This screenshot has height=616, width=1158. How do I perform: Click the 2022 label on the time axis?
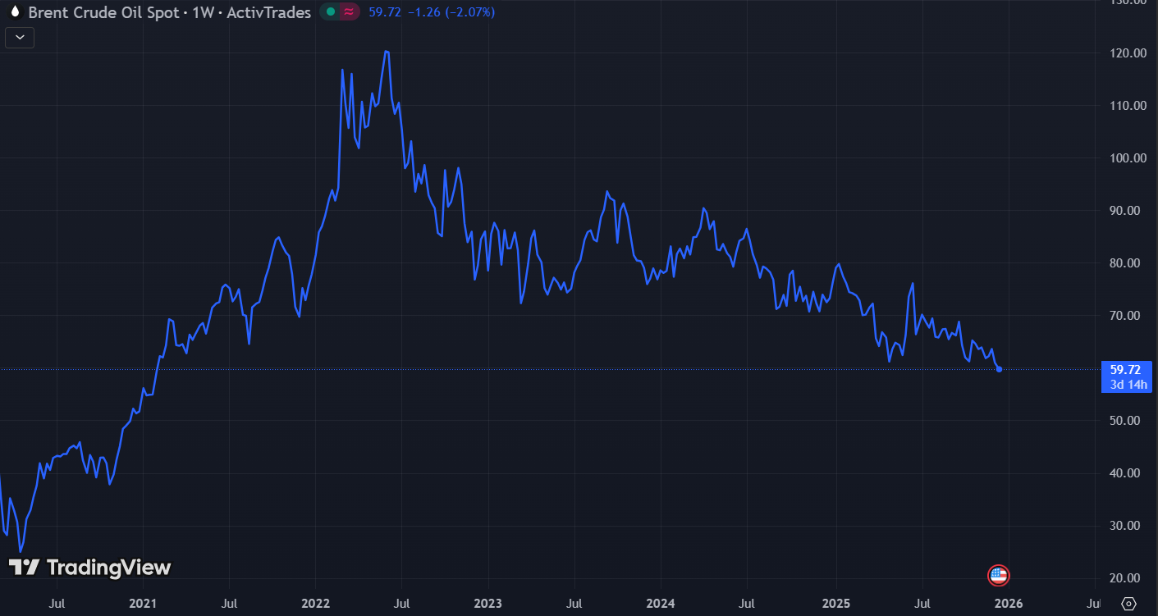316,604
